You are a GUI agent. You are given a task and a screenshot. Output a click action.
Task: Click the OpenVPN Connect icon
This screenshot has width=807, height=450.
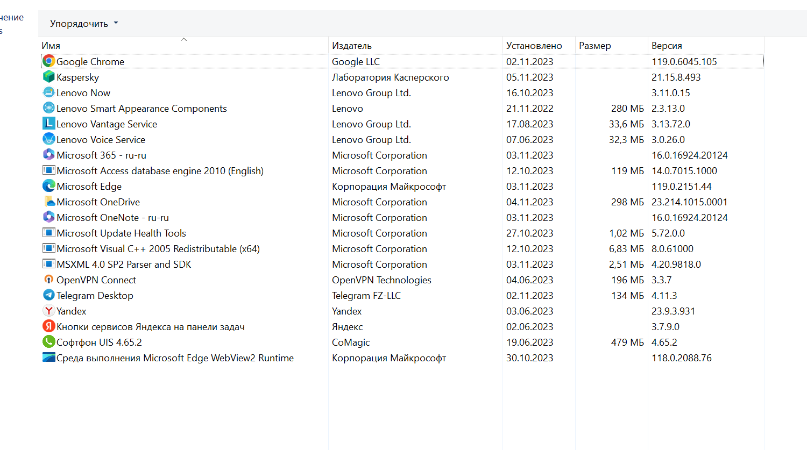coord(49,280)
